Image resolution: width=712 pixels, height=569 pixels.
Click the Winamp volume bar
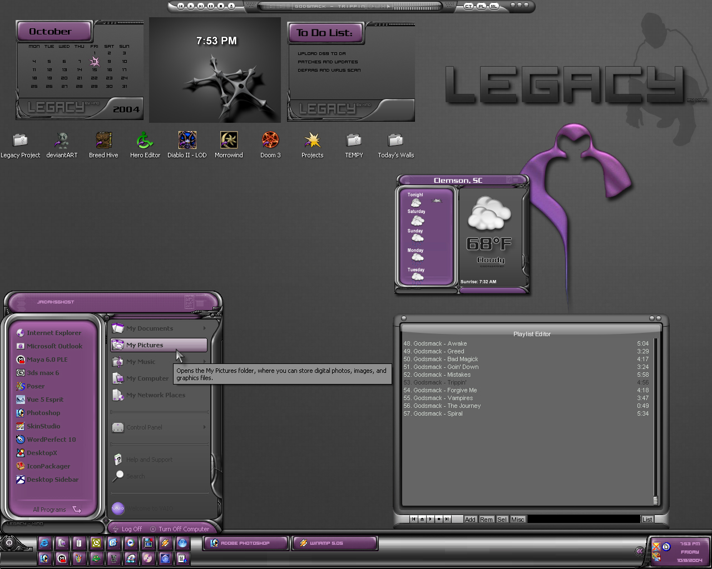pos(417,6)
